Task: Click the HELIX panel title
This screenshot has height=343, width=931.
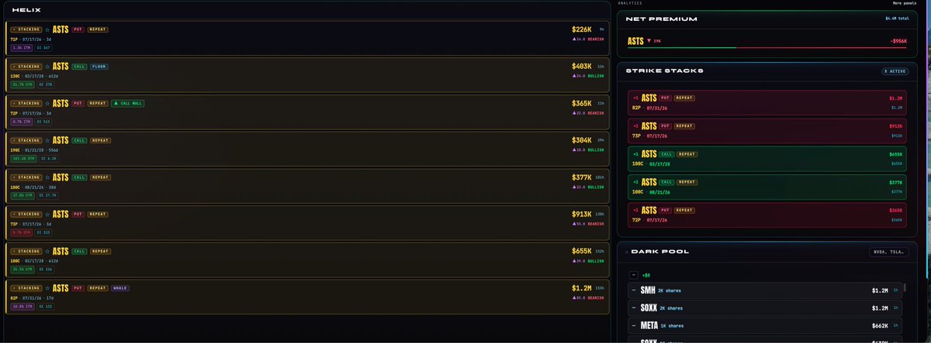Action: [x=27, y=10]
